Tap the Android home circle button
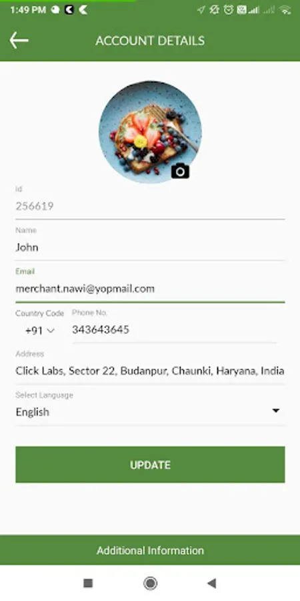The image size is (300, 601). (x=150, y=584)
